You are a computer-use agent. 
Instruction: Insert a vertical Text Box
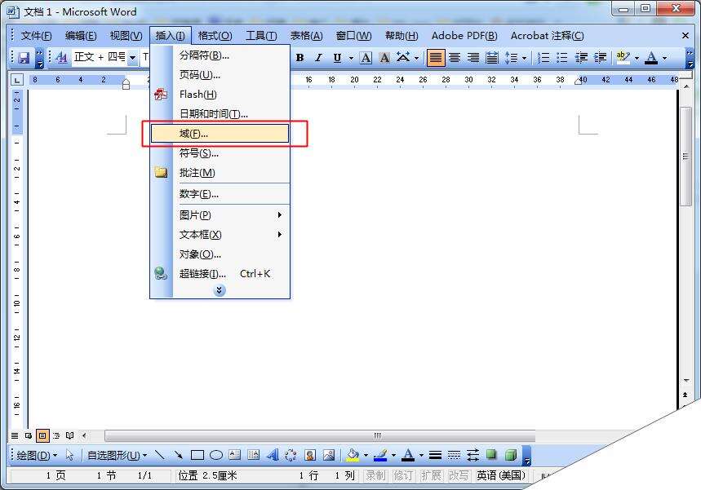[x=254, y=455]
